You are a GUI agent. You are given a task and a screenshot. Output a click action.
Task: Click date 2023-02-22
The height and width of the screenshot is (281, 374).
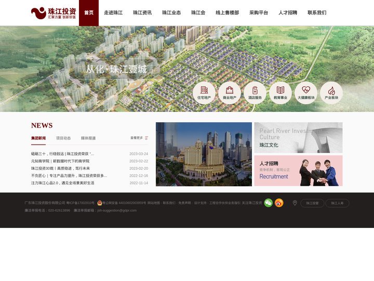pyautogui.click(x=139, y=161)
